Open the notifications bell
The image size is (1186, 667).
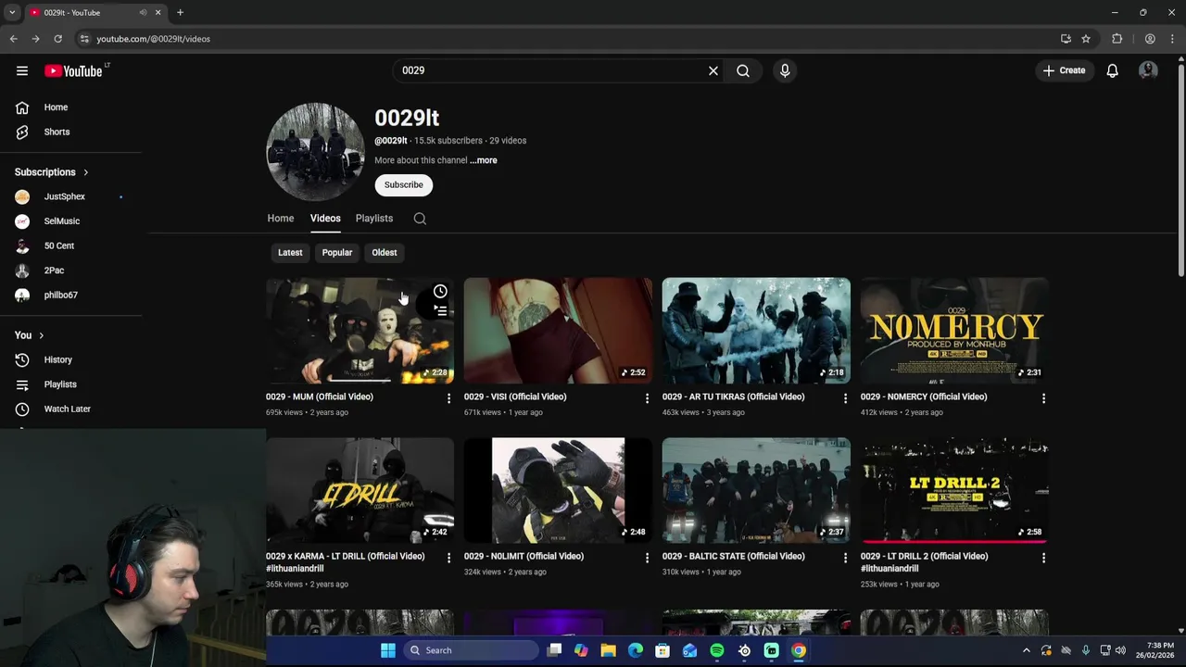click(x=1113, y=70)
